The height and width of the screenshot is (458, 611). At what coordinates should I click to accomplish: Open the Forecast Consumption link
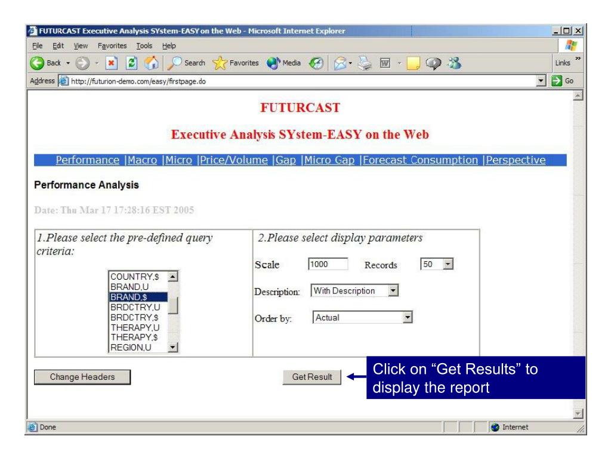[x=421, y=160]
